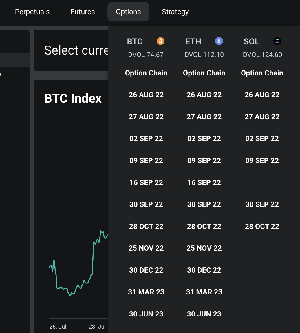Click the Ethereum diamond icon
The width and height of the screenshot is (300, 333).
tap(219, 41)
